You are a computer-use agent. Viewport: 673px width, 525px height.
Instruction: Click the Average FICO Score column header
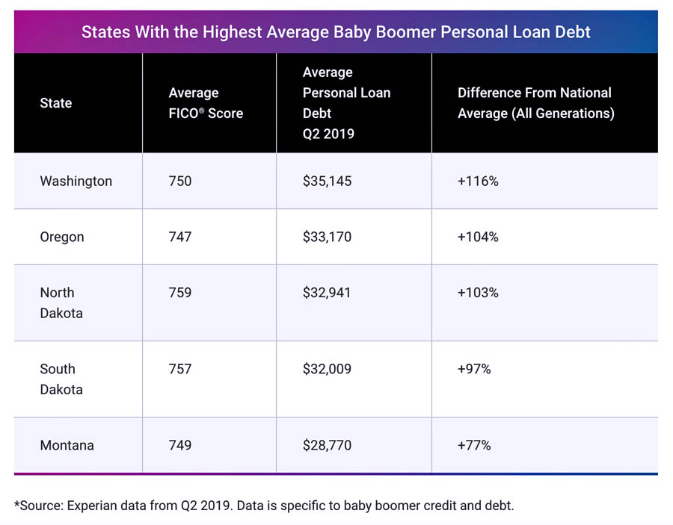coord(206,103)
